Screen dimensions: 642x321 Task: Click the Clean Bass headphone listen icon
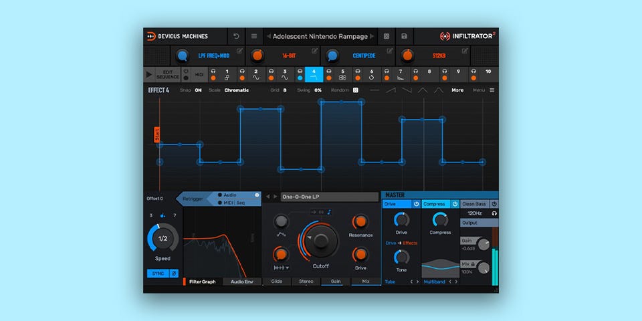click(494, 213)
